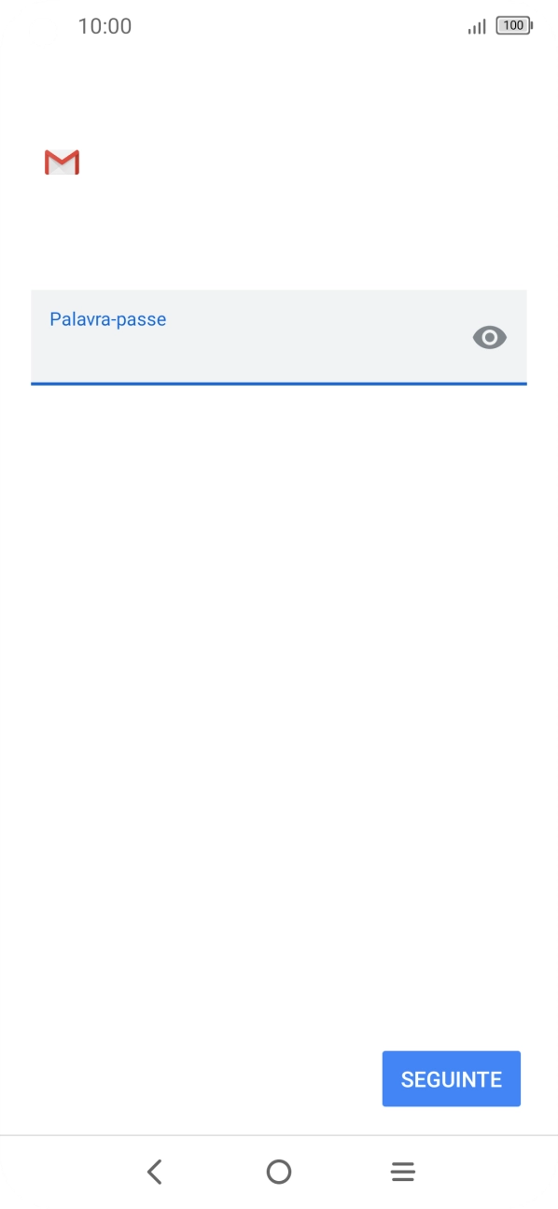Focus the Palavra-passe input field
The height and width of the screenshot is (1209, 558).
[279, 337]
